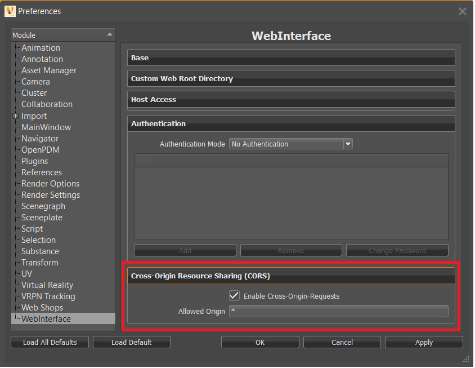
Task: Collapse the Authentication section
Action: tap(291, 124)
